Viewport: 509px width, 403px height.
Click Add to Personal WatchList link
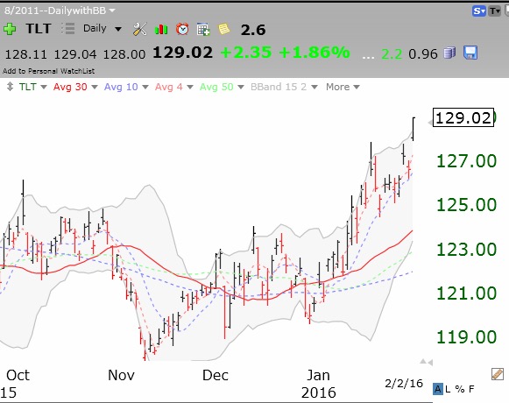point(49,71)
